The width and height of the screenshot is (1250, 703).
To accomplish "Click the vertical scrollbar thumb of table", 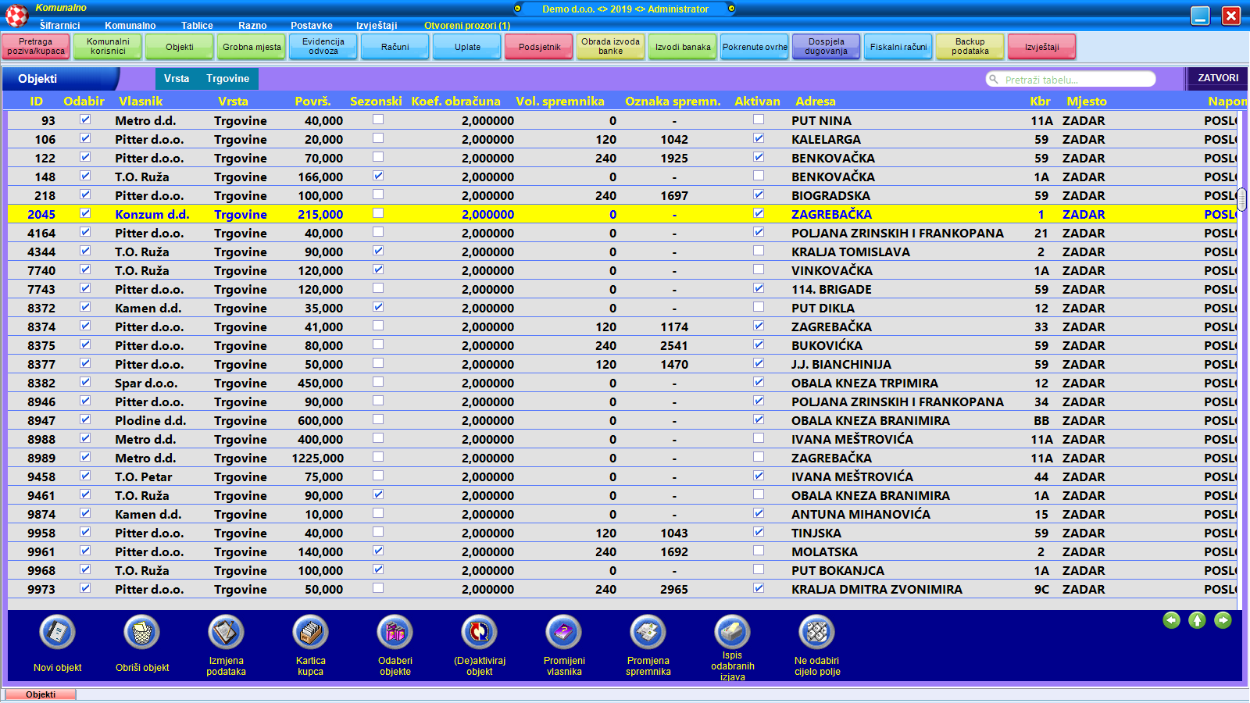I will tap(1241, 199).
